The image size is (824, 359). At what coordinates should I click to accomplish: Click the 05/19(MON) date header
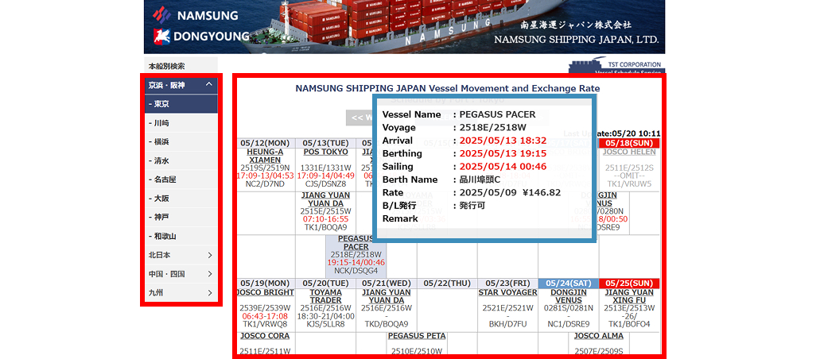pyautogui.click(x=266, y=284)
